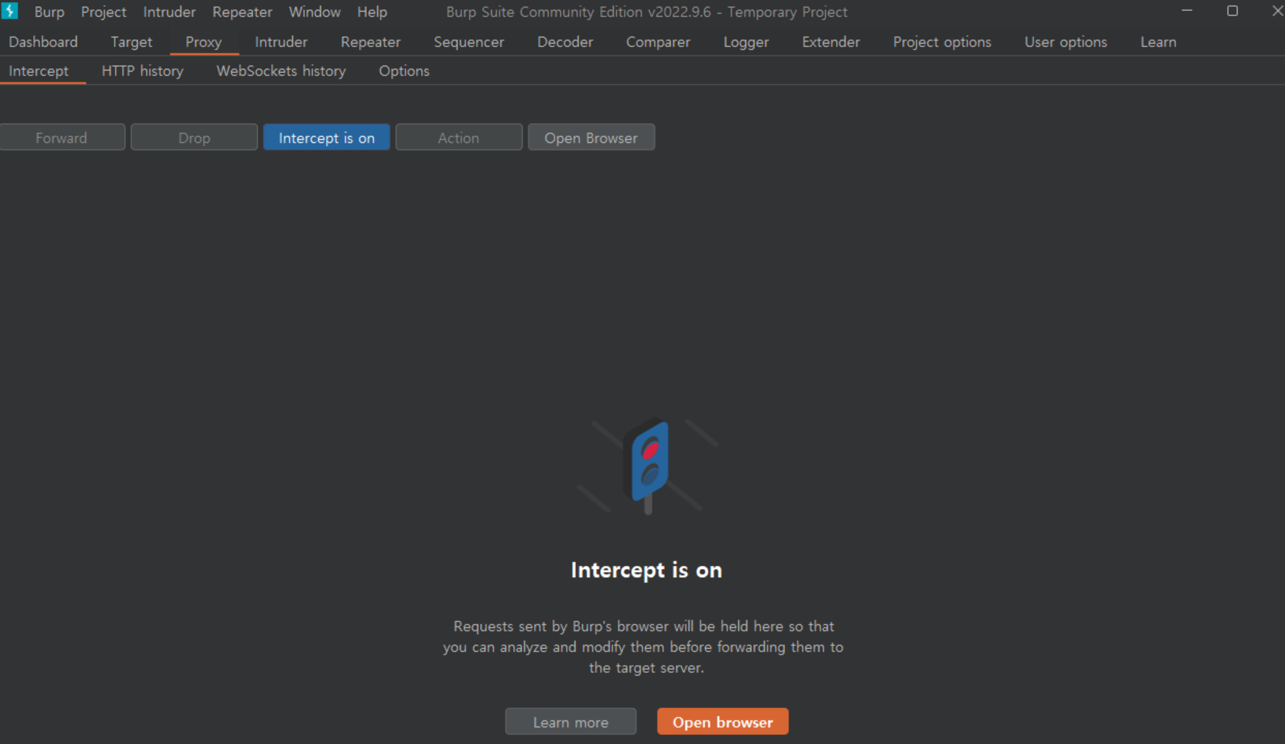Open the Intruder menu in menu bar
This screenshot has width=1285, height=744.
click(169, 12)
